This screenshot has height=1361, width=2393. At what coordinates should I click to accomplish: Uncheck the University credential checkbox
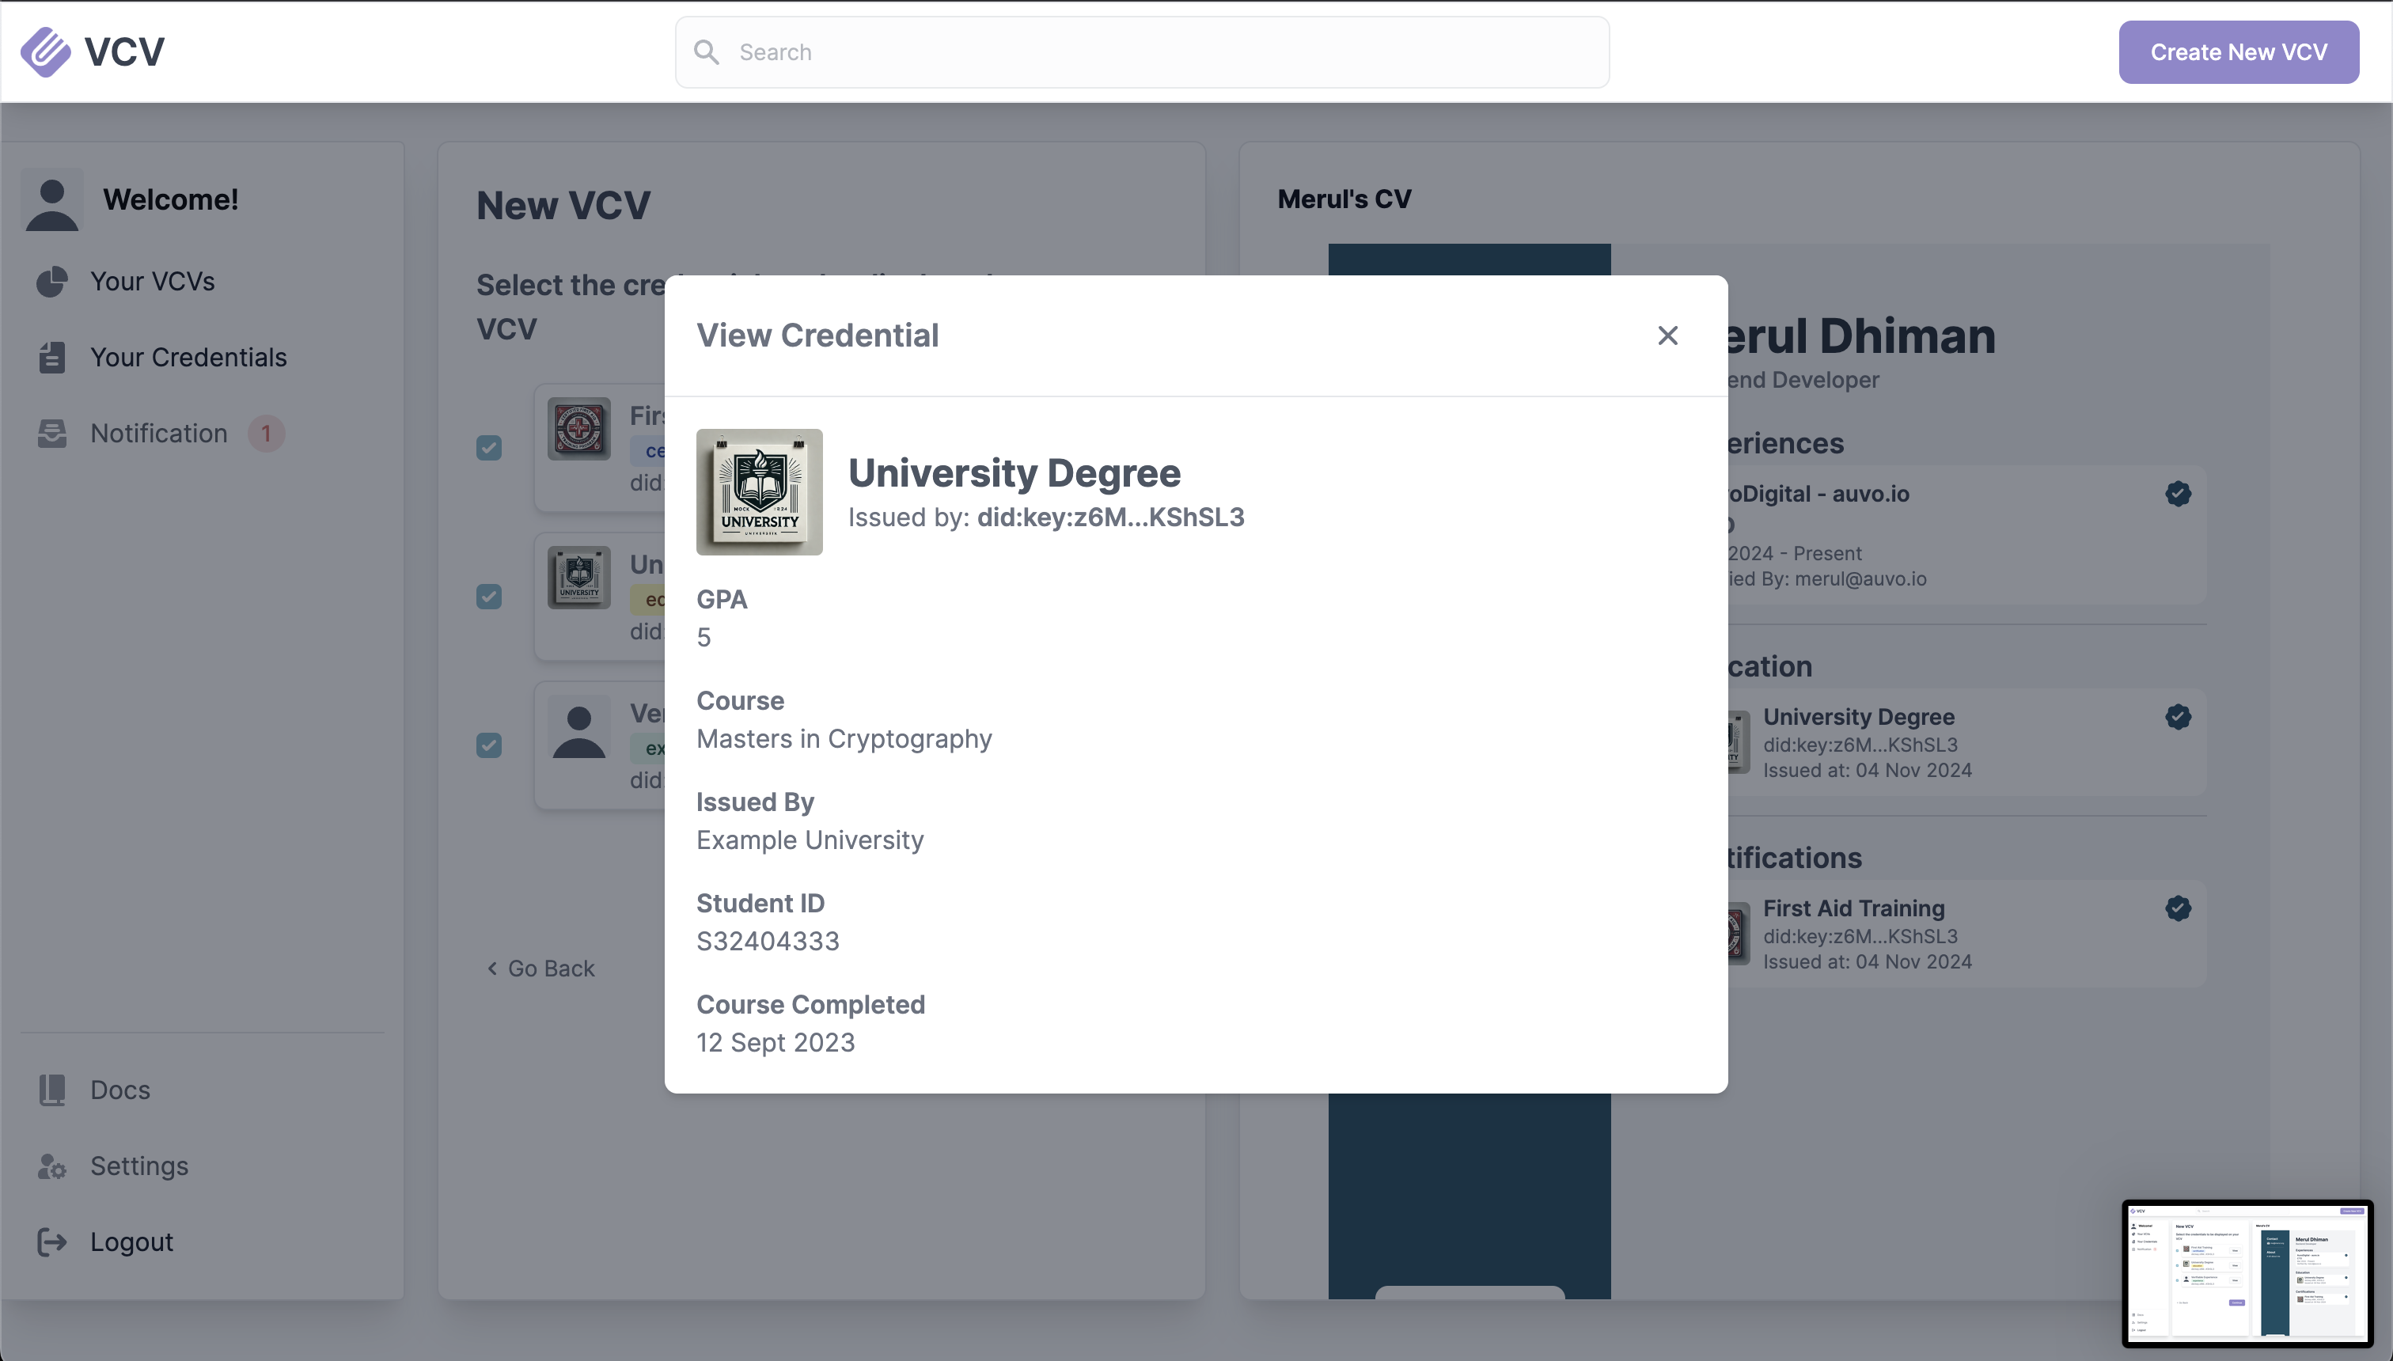tap(489, 597)
